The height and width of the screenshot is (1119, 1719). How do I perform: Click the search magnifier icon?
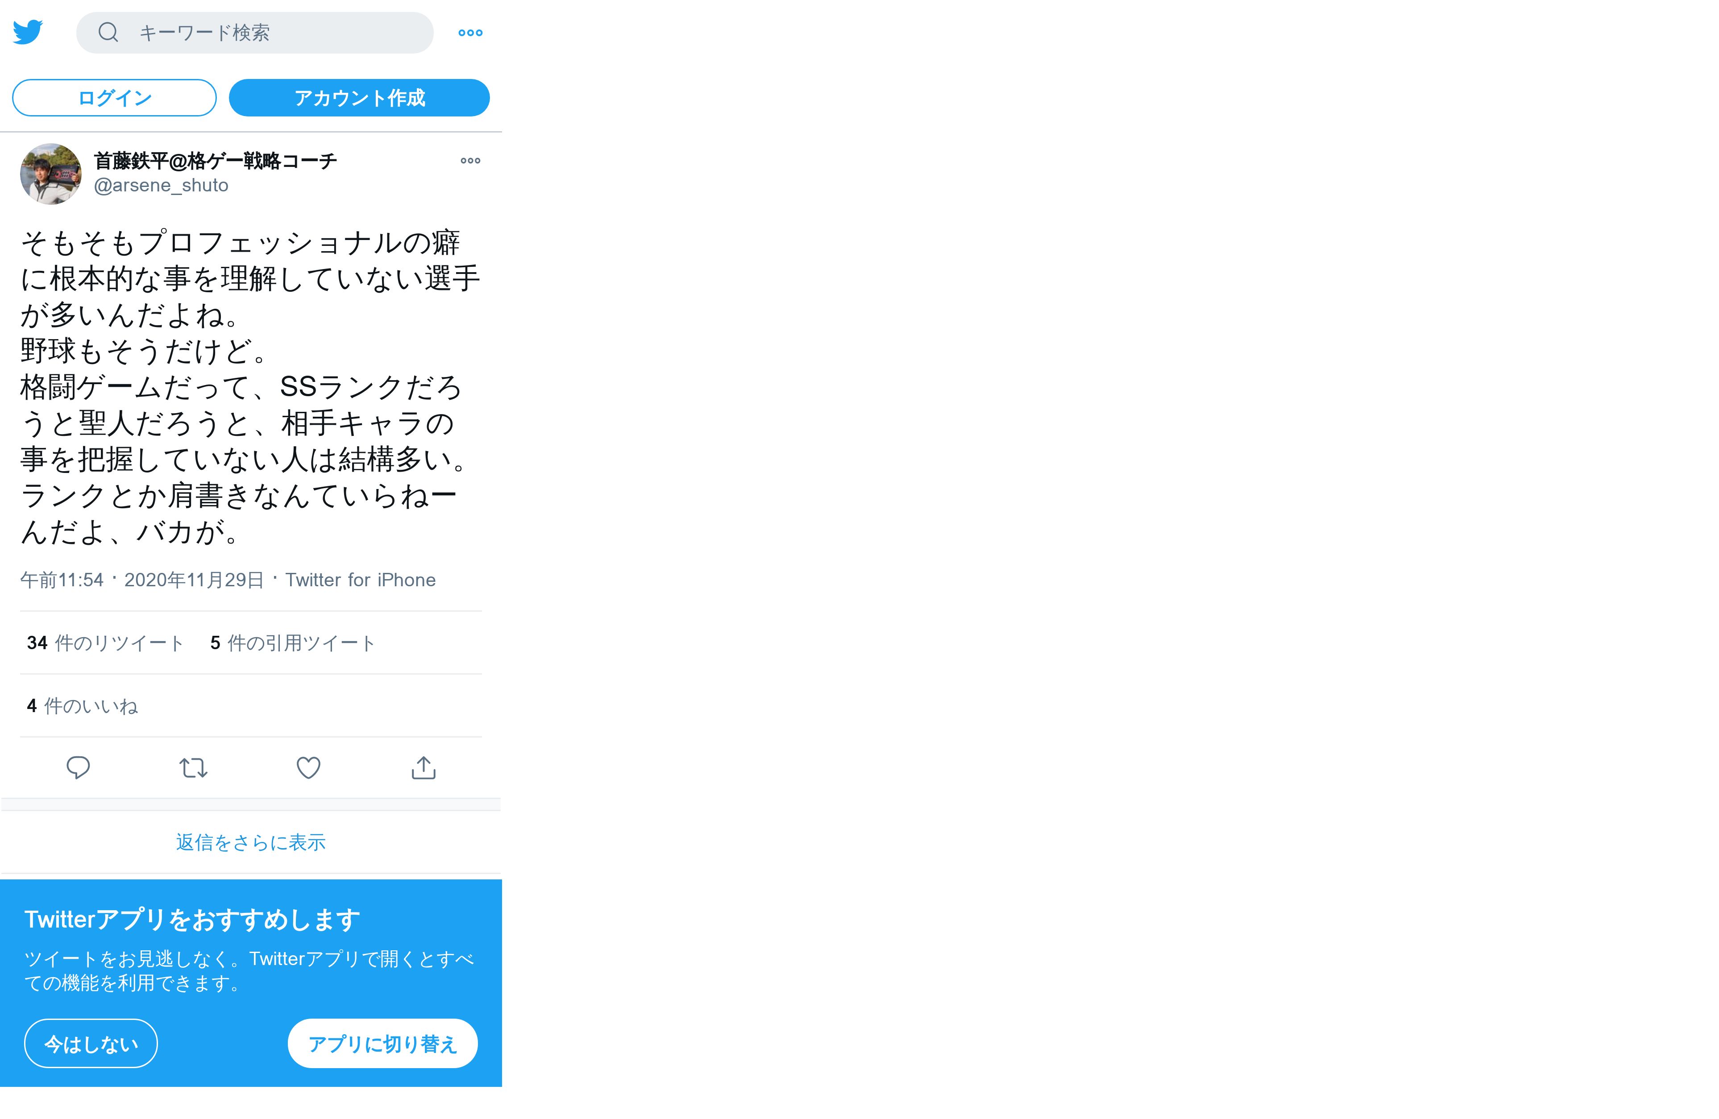click(x=108, y=32)
